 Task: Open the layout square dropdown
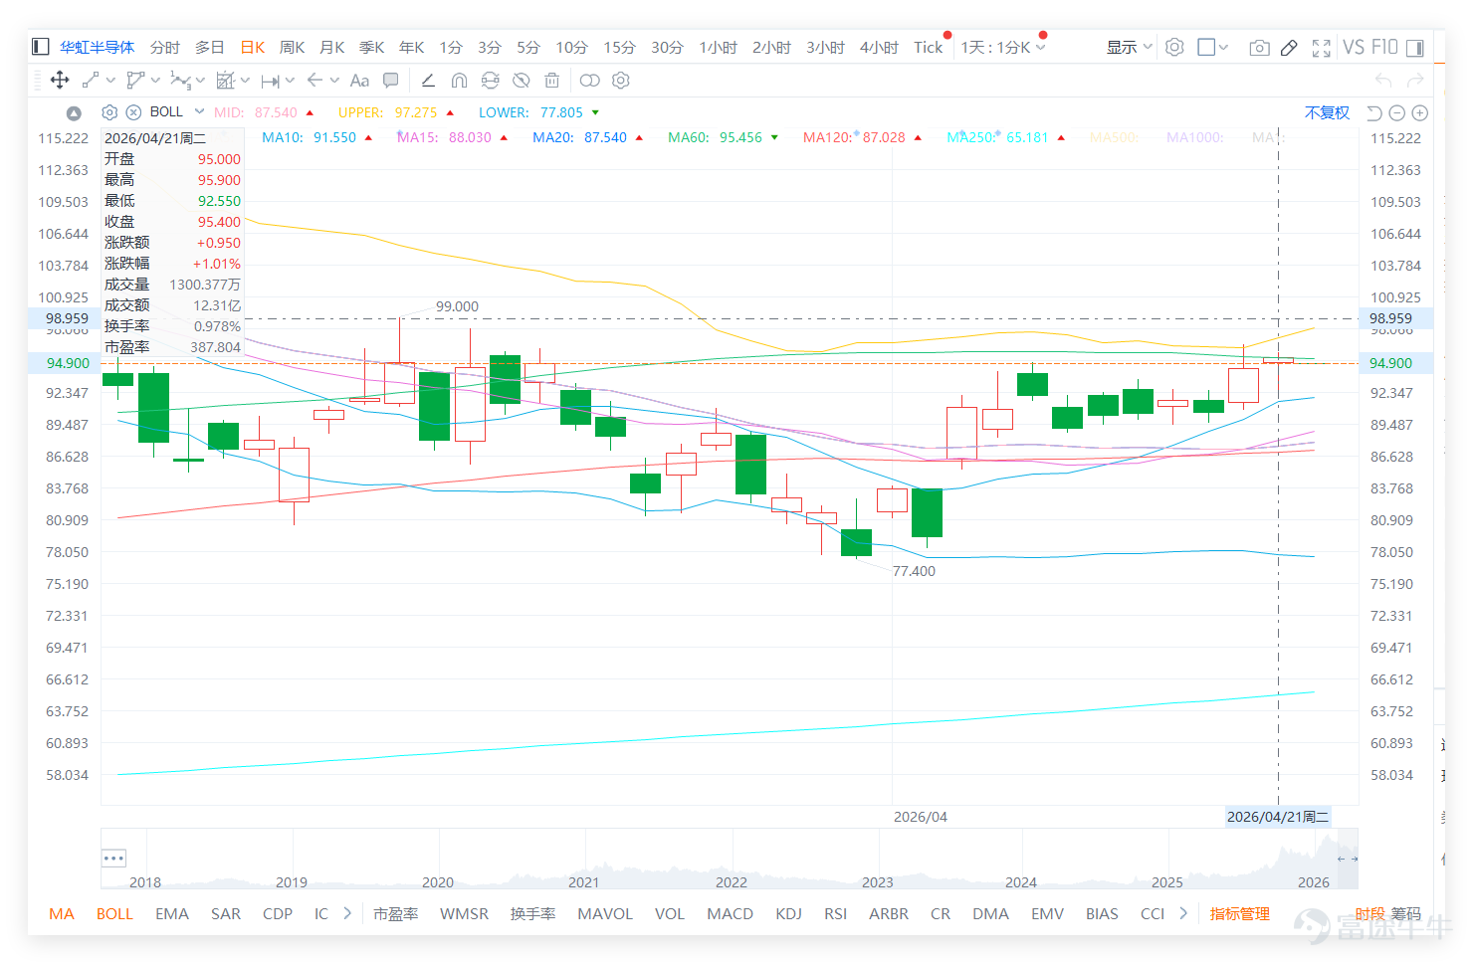[x=1213, y=47]
